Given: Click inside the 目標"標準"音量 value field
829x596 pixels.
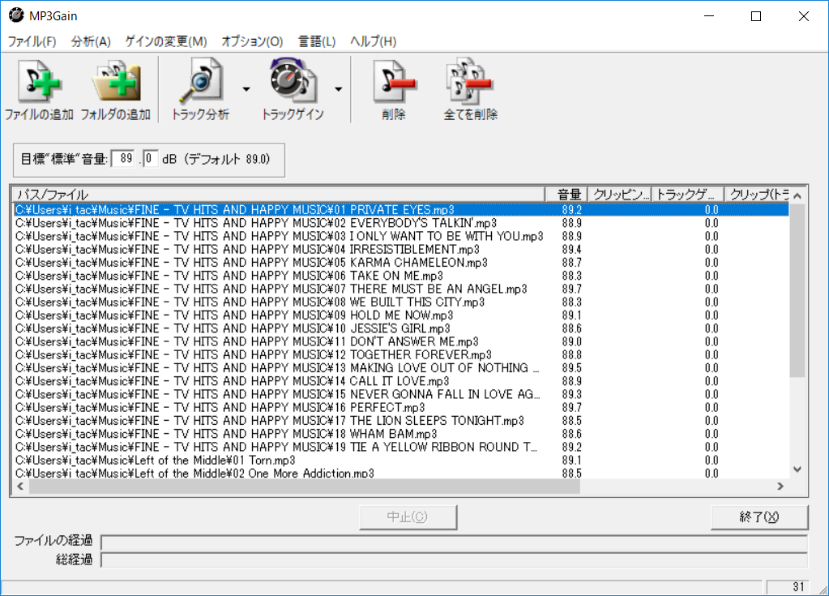Looking at the screenshot, I should [x=123, y=160].
